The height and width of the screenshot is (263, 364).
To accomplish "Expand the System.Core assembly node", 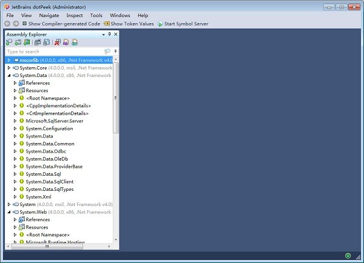I will point(9,68).
